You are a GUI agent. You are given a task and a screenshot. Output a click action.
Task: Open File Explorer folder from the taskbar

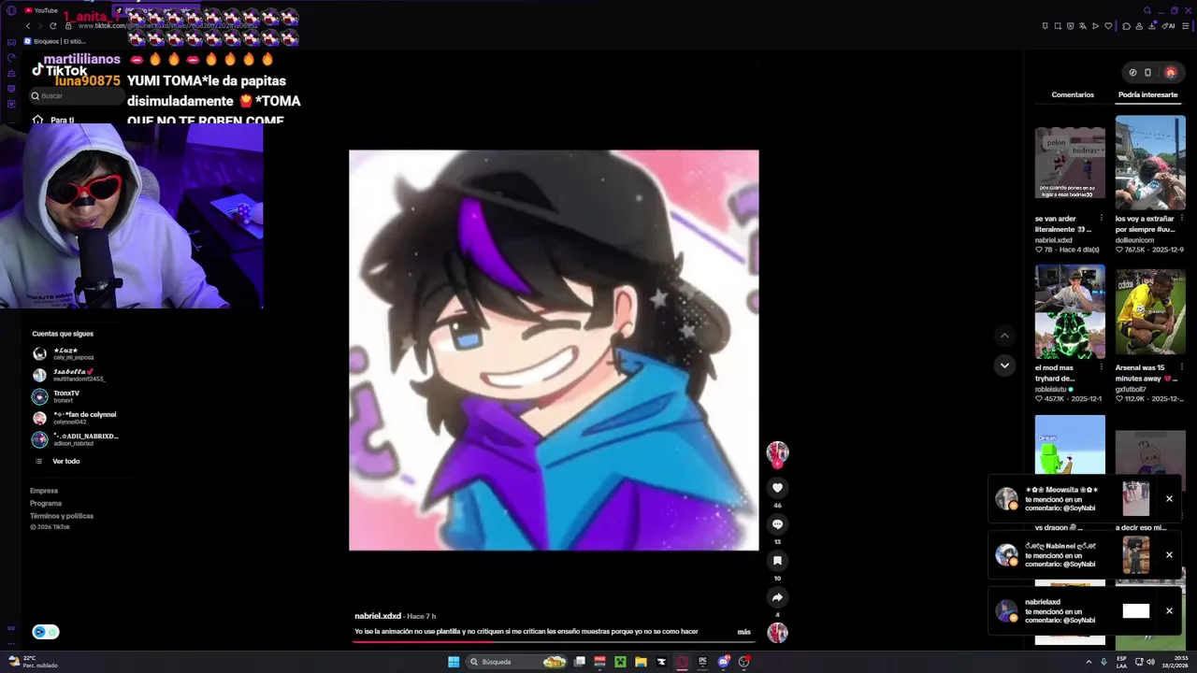641,662
